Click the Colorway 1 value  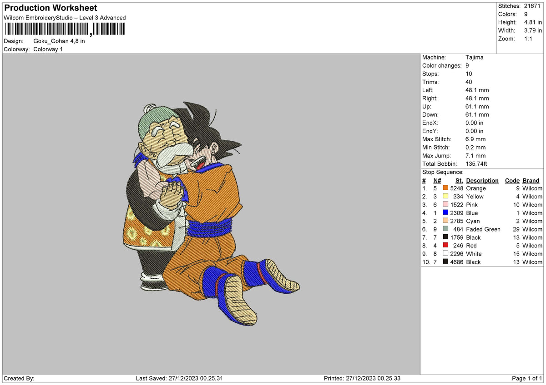coord(48,49)
